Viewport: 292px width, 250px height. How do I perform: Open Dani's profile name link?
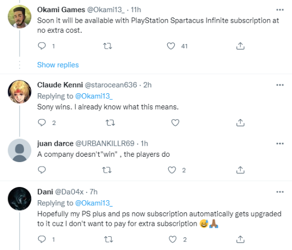coord(45,192)
